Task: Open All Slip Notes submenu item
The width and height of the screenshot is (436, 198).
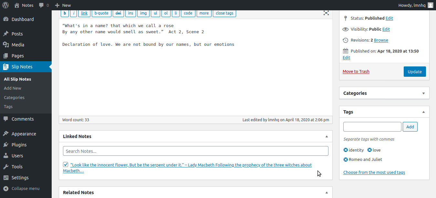Action: click(x=17, y=79)
